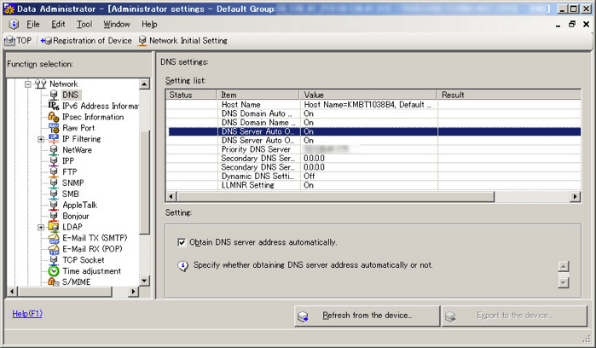This screenshot has width=596, height=348.
Task: Open the Edit menu
Action: click(58, 25)
